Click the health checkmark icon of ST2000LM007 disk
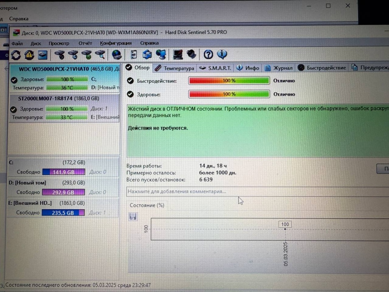This screenshot has height=292, width=389. pyautogui.click(x=13, y=109)
